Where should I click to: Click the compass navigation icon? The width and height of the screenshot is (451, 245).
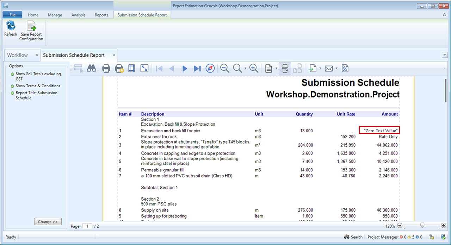coord(210,68)
